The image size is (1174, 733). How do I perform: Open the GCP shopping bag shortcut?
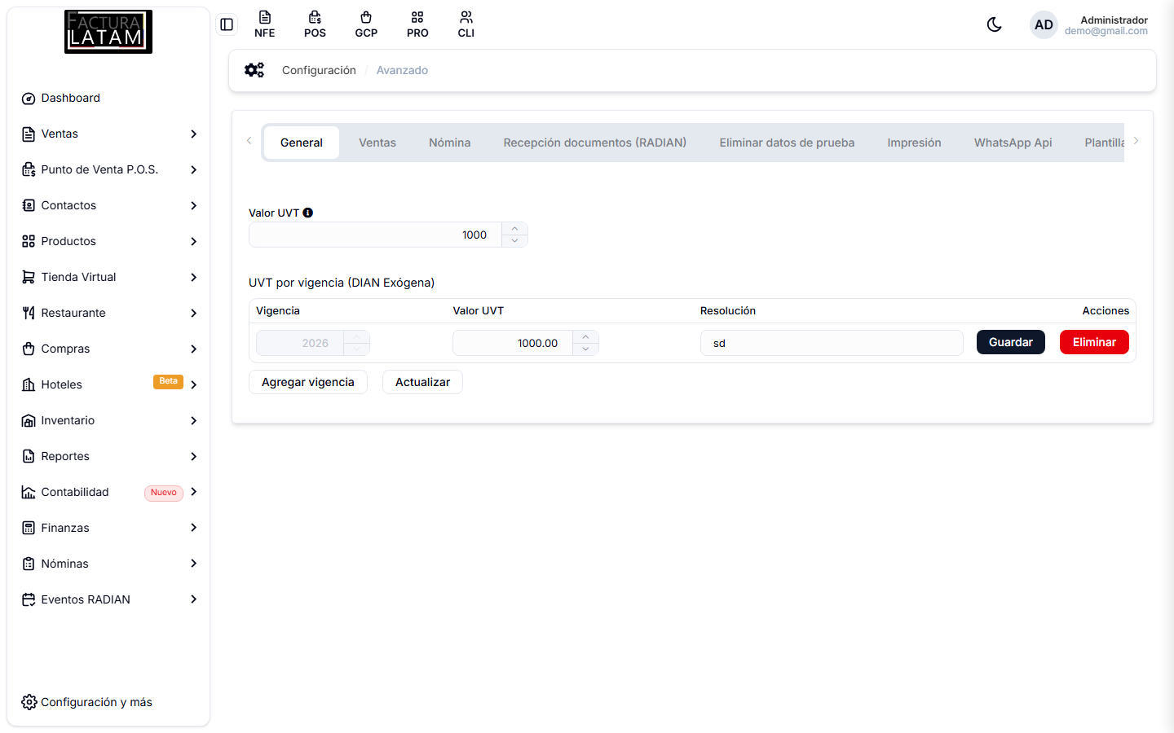pyautogui.click(x=366, y=24)
